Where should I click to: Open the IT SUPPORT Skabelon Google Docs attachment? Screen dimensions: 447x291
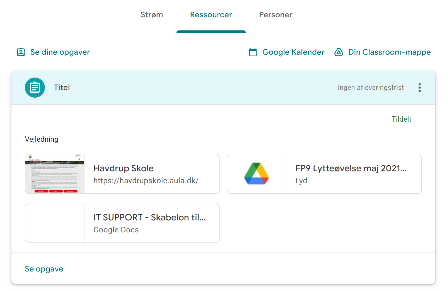149,217
